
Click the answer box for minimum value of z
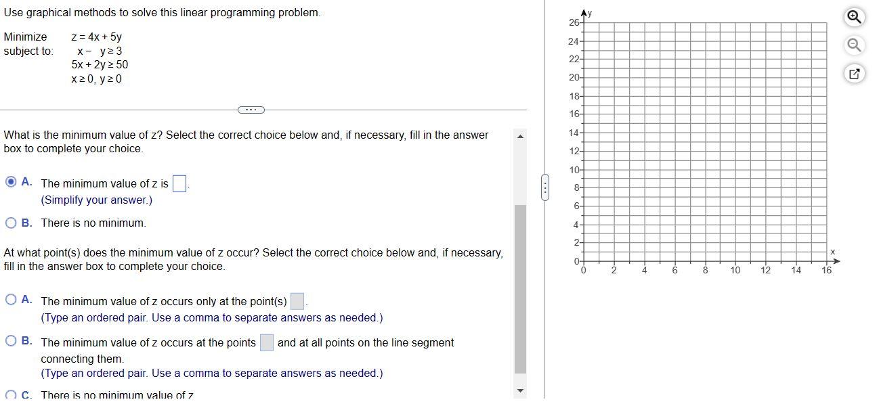pyautogui.click(x=179, y=183)
